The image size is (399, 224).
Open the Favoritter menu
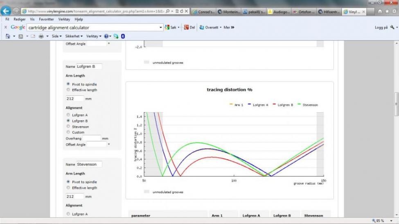(49, 19)
